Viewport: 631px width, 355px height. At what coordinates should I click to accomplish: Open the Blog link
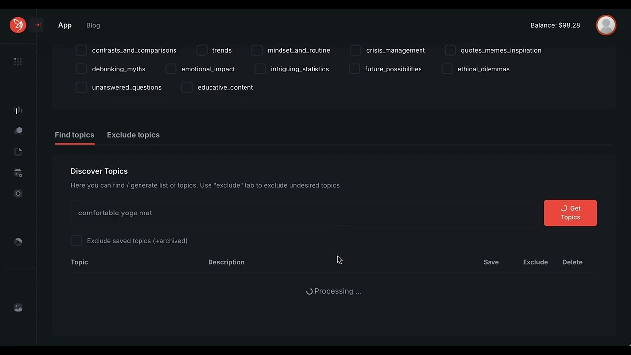(93, 25)
